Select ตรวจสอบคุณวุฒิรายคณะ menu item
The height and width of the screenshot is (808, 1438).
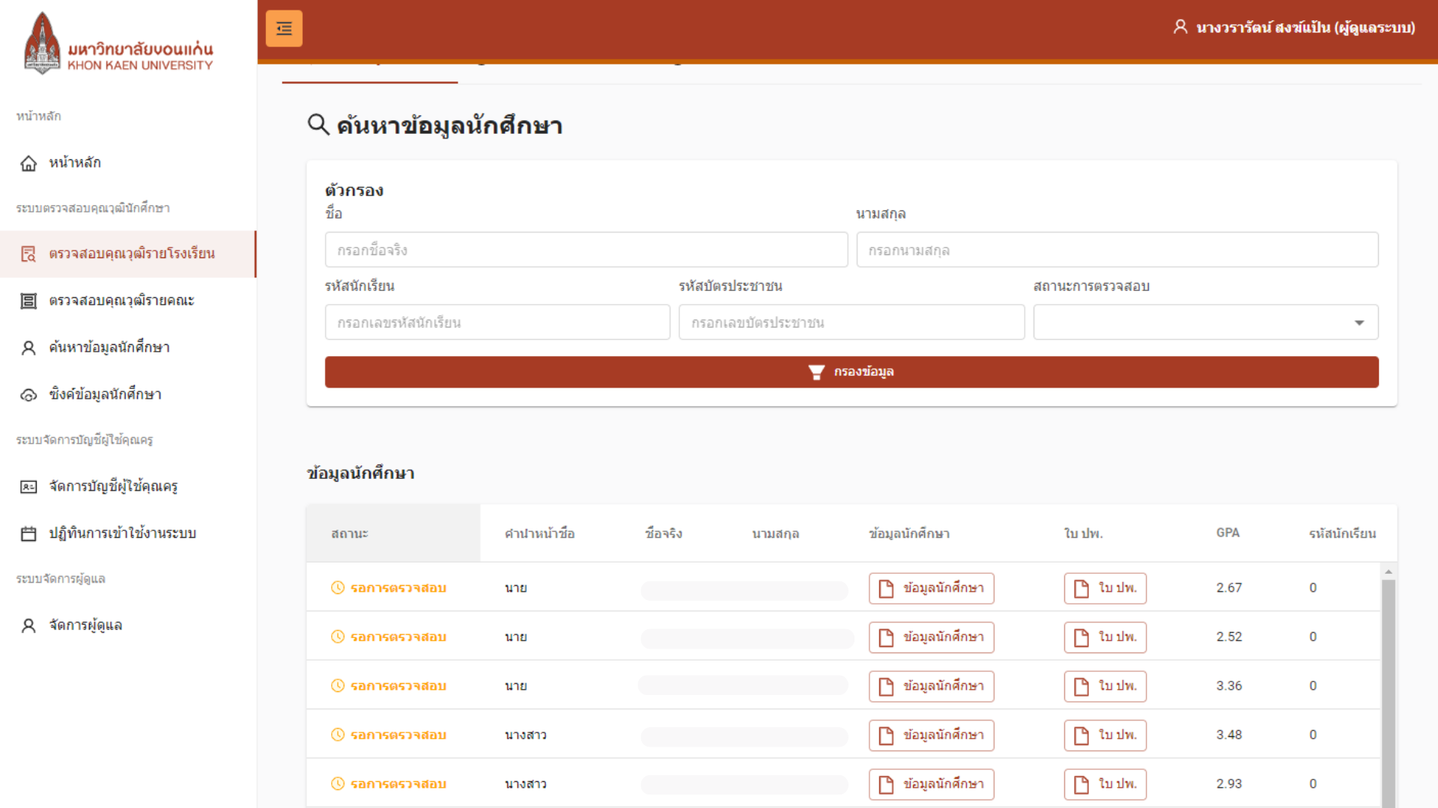point(121,301)
